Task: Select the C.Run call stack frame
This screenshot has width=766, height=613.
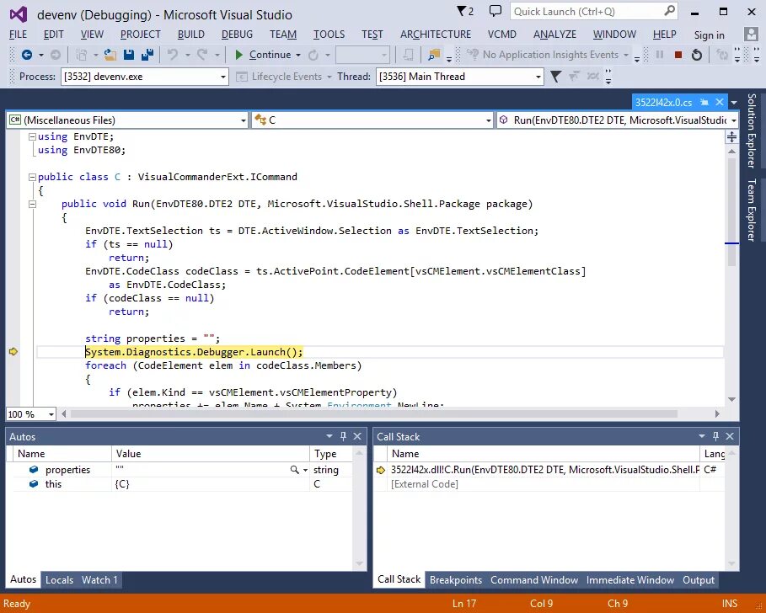Action: coord(550,470)
